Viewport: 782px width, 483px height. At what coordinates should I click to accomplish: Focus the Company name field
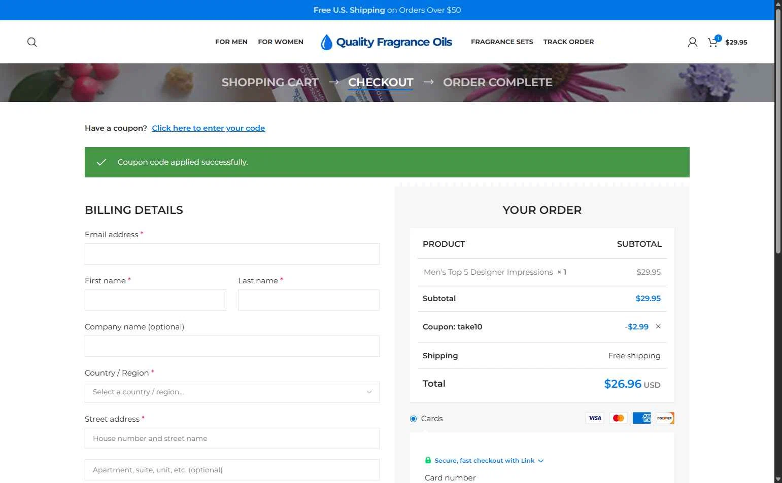[232, 346]
